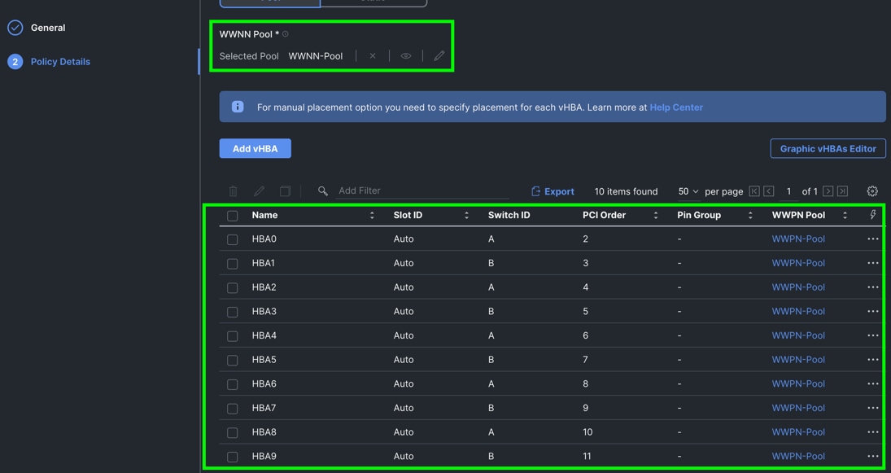Screen dimensions: 891x473
Task: Toggle the select-all checkbox in the table header
Action: [233, 216]
